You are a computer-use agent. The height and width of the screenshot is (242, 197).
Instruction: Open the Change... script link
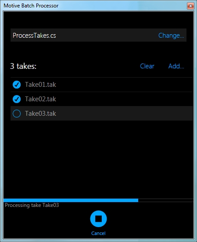click(171, 36)
